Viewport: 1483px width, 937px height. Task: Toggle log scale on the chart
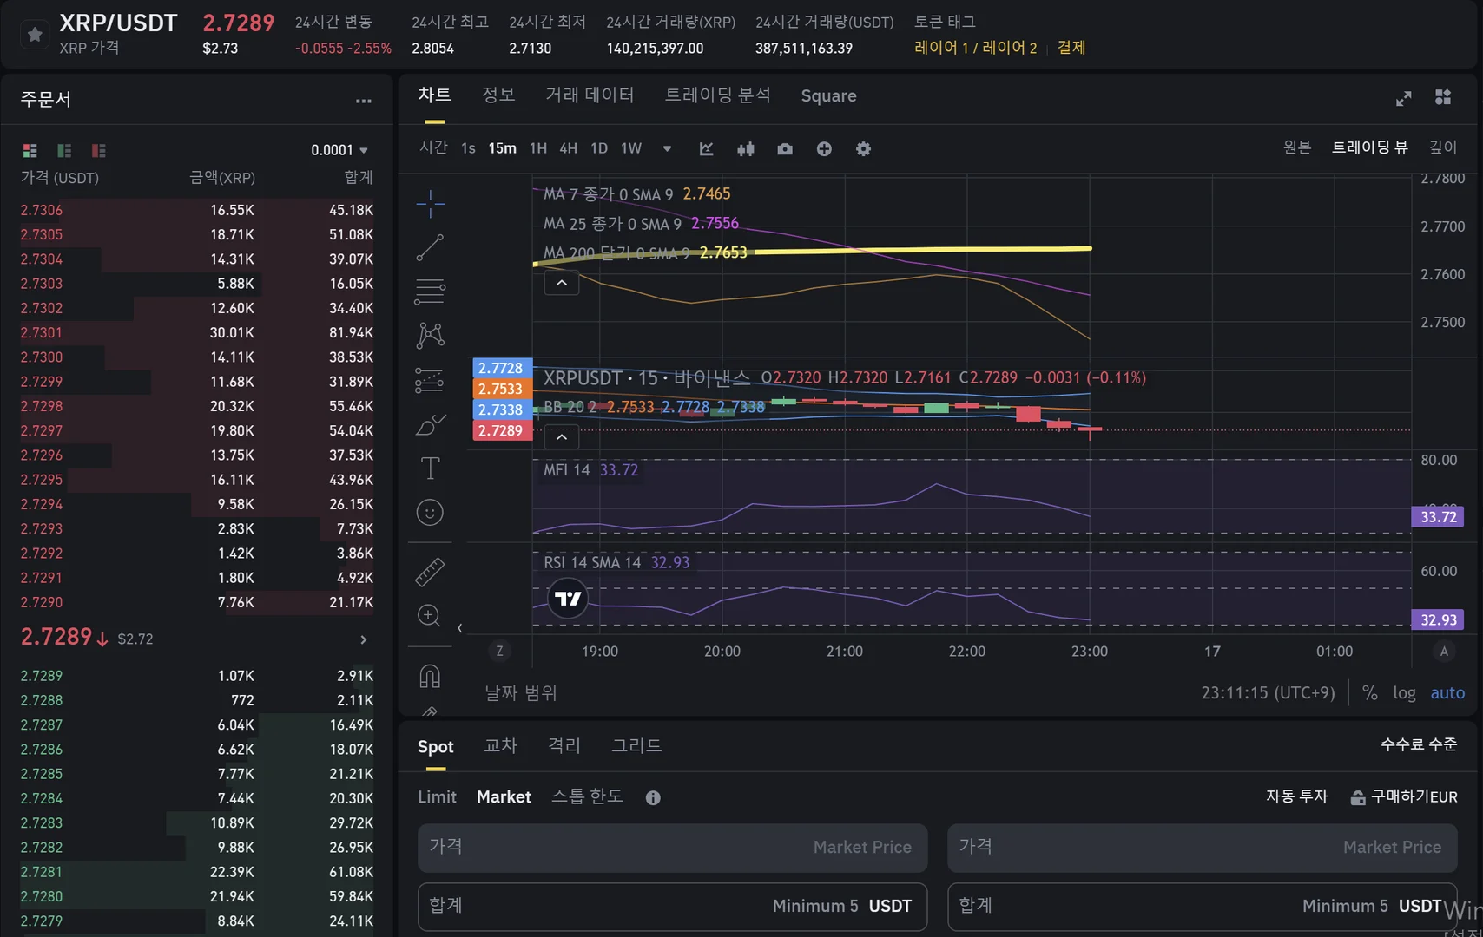[1404, 692]
